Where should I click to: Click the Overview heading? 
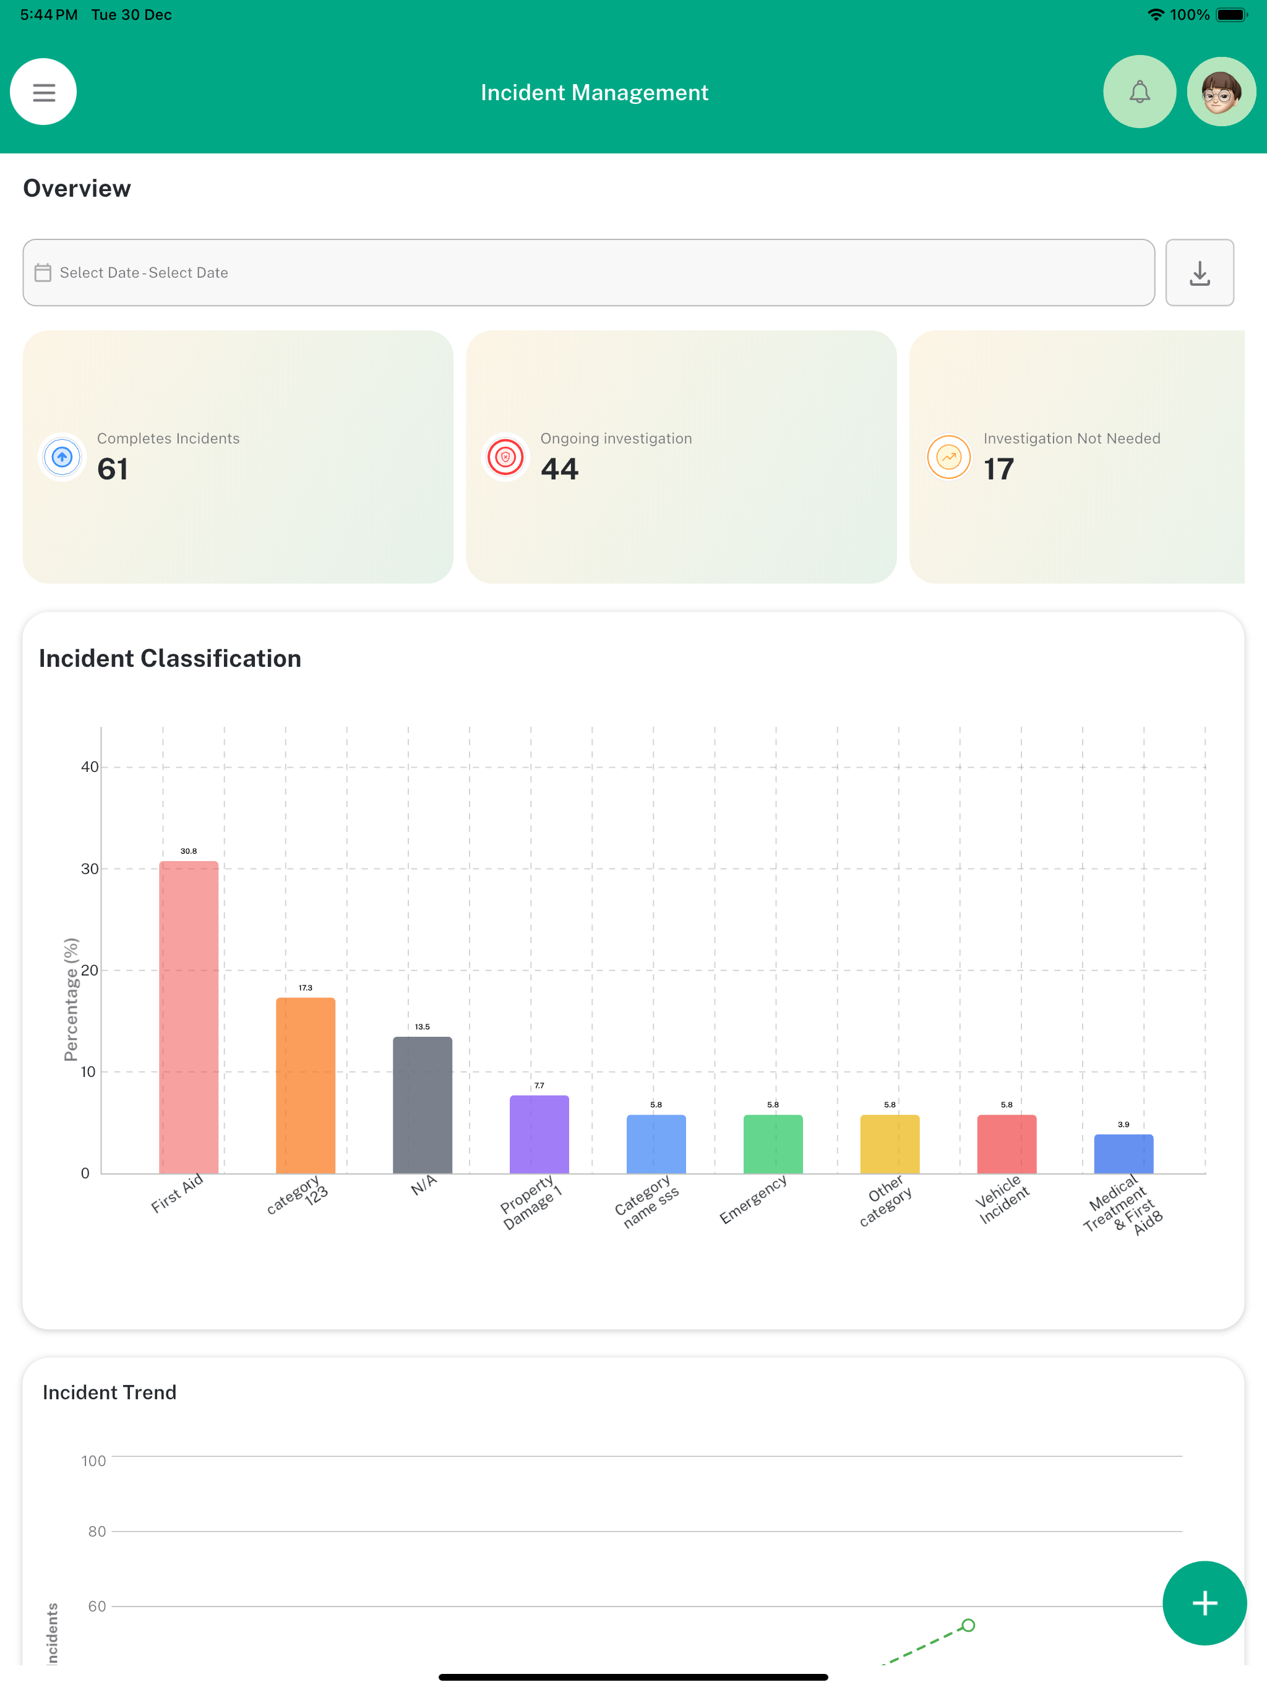click(77, 188)
